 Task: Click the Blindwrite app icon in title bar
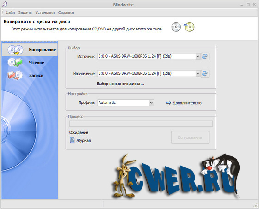[5, 4]
